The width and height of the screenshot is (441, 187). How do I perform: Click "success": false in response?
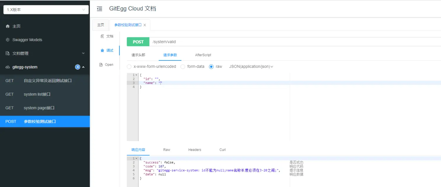click(x=159, y=162)
